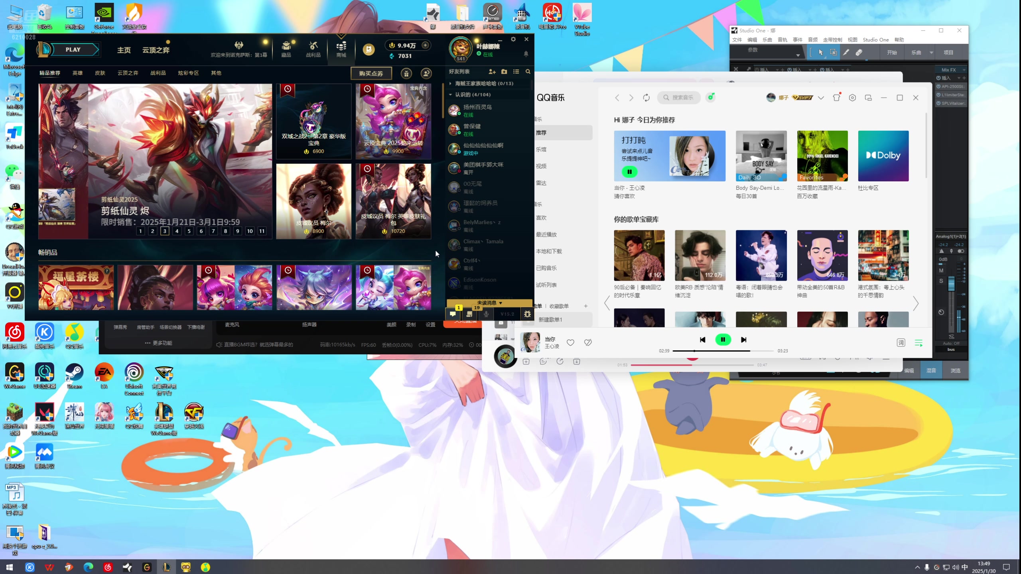
Task: Show next playlists with right chevron
Action: [916, 303]
